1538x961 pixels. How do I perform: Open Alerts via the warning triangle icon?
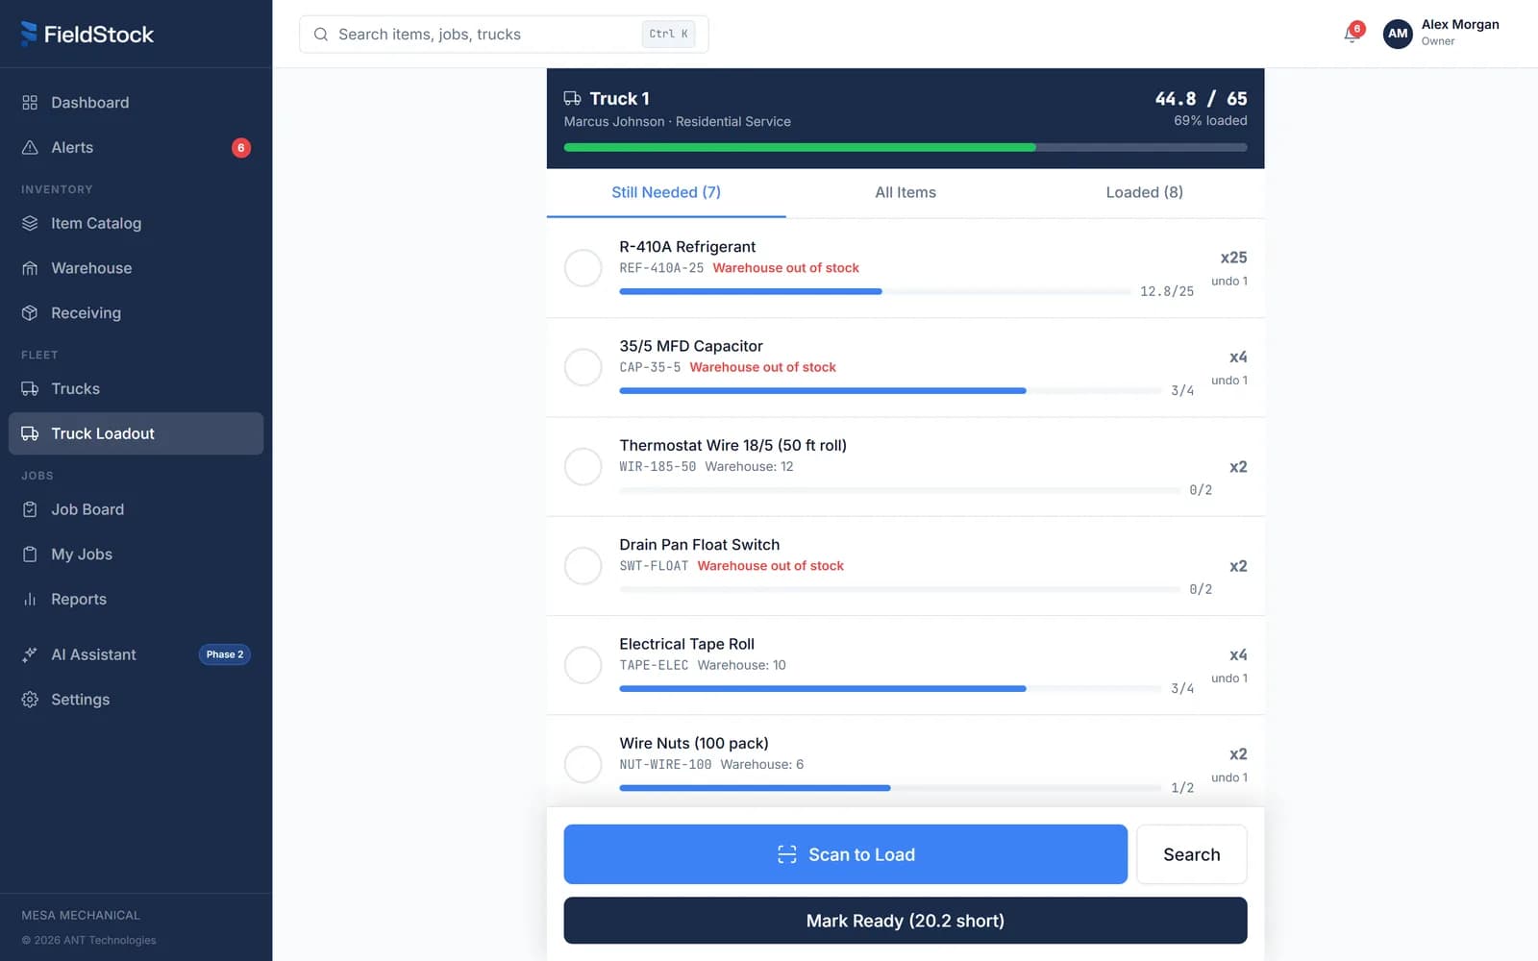(30, 147)
